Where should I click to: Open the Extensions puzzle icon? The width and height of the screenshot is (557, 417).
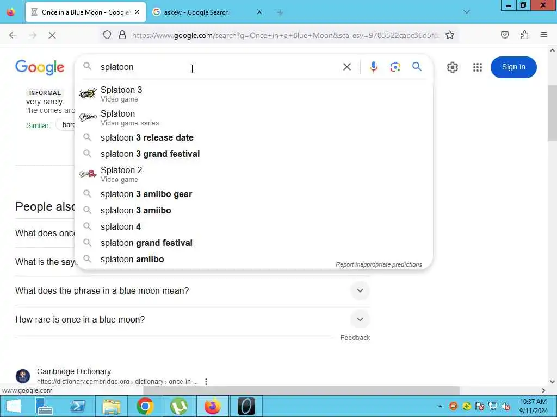(524, 35)
